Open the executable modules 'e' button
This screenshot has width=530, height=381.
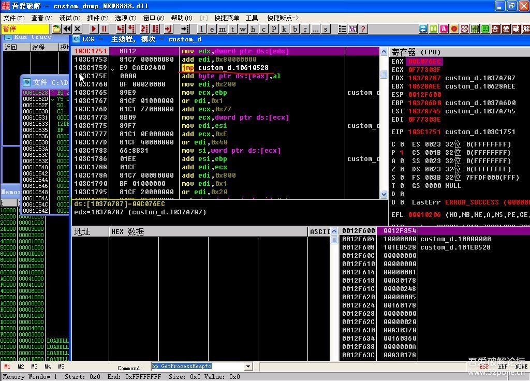click(x=212, y=29)
